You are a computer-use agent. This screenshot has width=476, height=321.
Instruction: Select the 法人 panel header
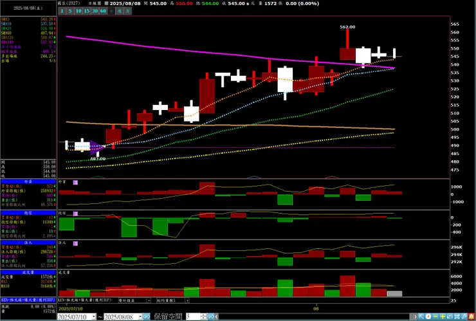pyautogui.click(x=28, y=243)
